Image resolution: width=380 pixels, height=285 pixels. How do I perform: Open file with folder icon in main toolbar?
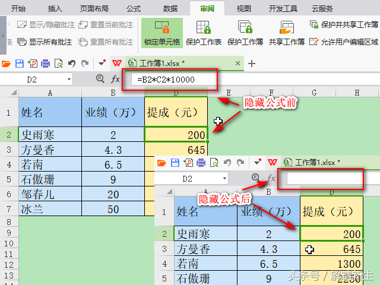click(x=7, y=64)
